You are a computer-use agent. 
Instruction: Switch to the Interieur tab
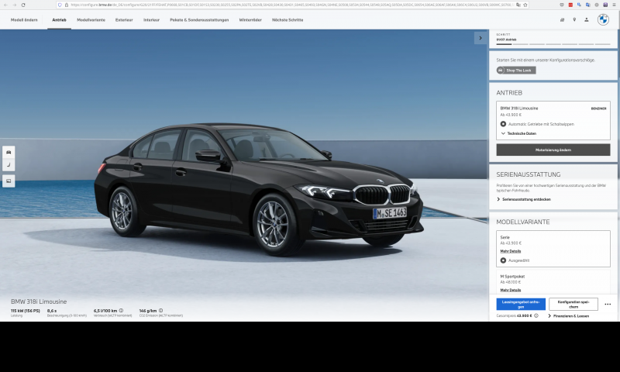coord(151,20)
